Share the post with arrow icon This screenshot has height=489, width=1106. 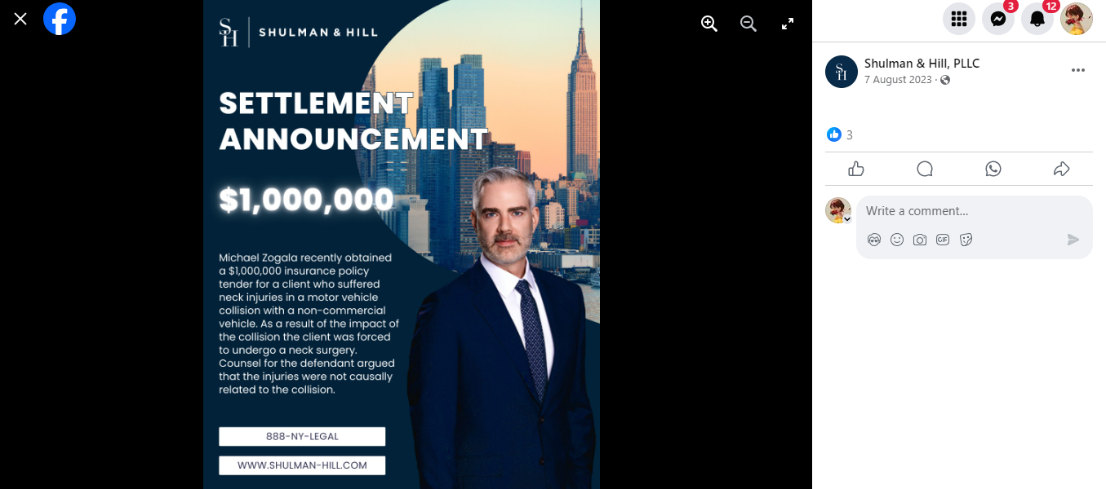click(x=1062, y=169)
